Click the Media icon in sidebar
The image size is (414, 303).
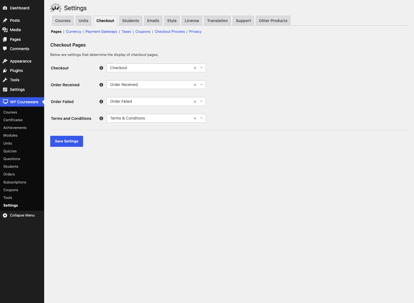click(5, 30)
